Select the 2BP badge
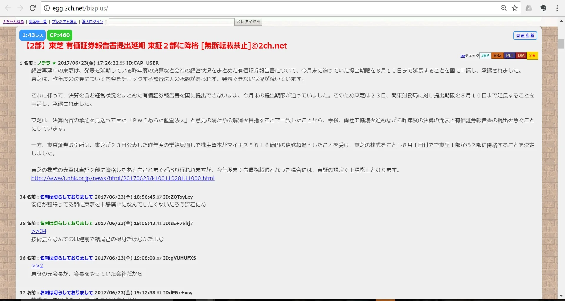 485,56
